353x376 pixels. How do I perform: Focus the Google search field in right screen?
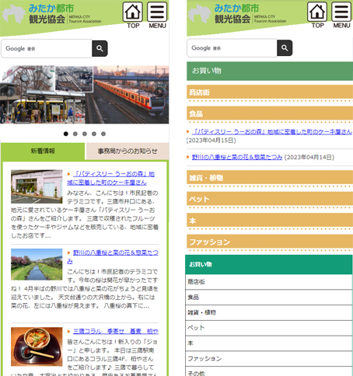pos(232,48)
